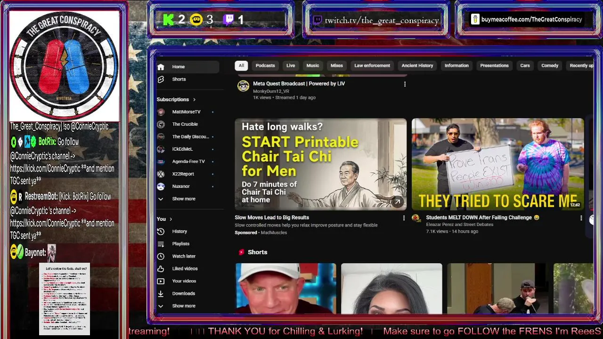Open Short with dark-haired woman
This screenshot has width=603, height=339.
click(391, 289)
